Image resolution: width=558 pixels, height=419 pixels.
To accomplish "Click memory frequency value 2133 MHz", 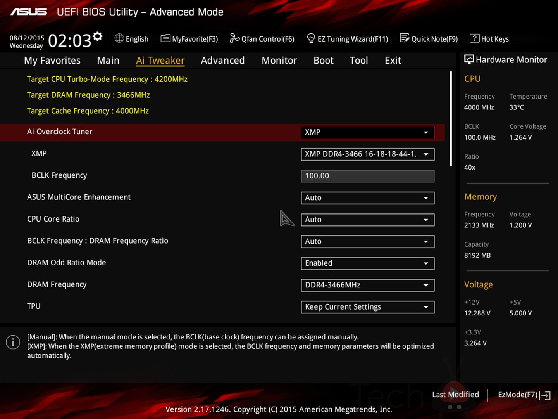I will point(479,225).
